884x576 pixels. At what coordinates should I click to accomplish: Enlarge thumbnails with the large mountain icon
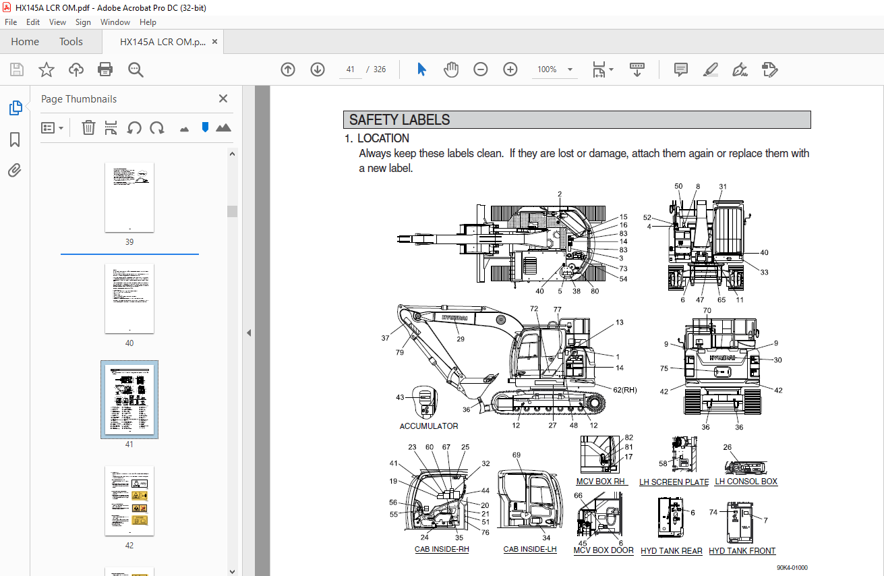[223, 127]
